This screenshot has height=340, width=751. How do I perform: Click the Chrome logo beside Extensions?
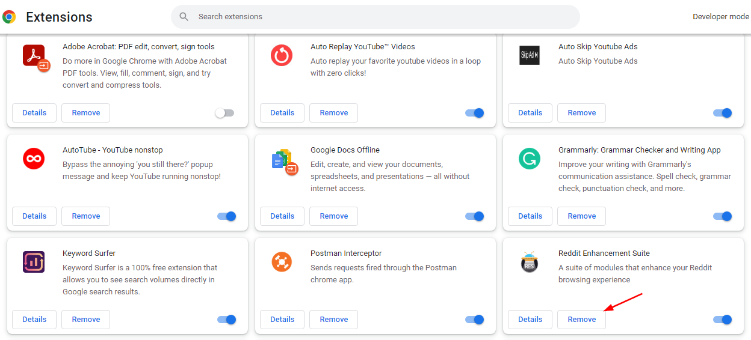coord(9,17)
